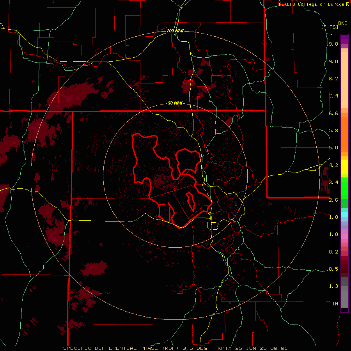The width and height of the screenshot is (351, 351).
Task: Select the -0.5 scale value
Action: [332, 269]
